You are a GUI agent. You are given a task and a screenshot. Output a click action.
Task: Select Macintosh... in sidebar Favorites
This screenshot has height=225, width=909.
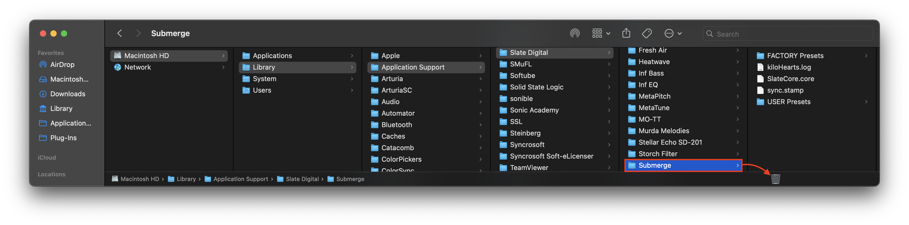[x=64, y=79]
